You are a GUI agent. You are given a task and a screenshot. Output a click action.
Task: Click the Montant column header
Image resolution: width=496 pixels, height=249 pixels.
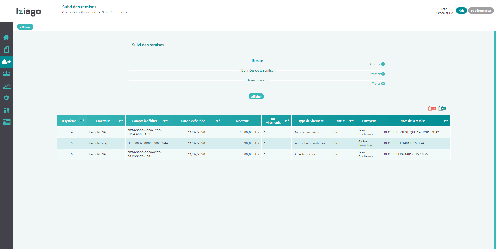click(242, 121)
